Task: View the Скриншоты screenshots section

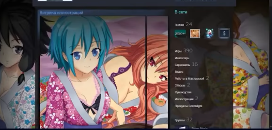Action: pos(183,65)
